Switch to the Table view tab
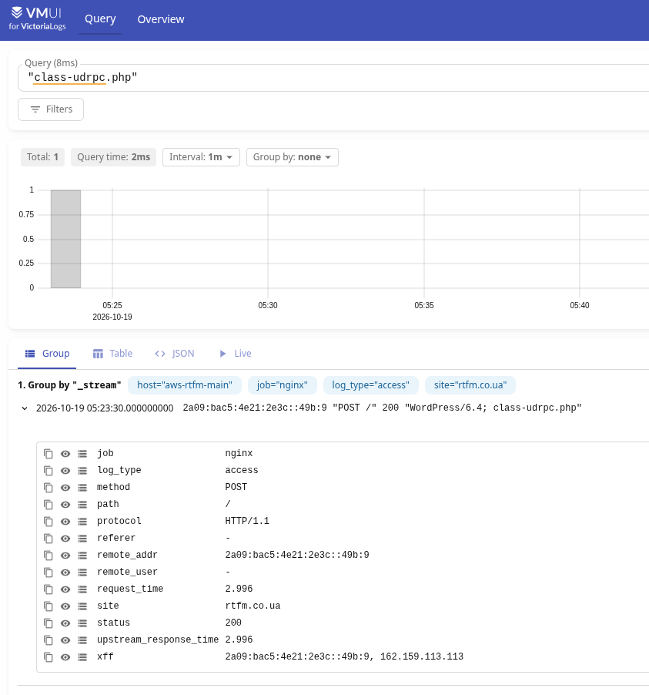649x695 pixels. (112, 354)
